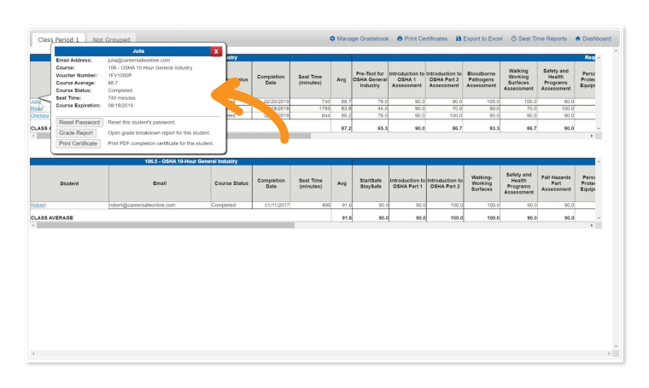The image size is (649, 388).
Task: Click the Seat Time (minutes) header in first table
Action: pos(311,80)
